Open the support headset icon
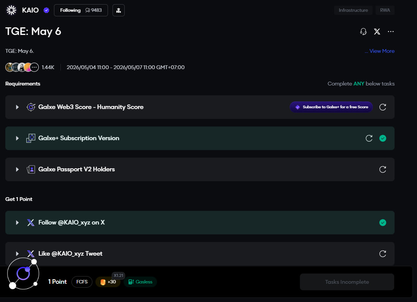 (363, 32)
